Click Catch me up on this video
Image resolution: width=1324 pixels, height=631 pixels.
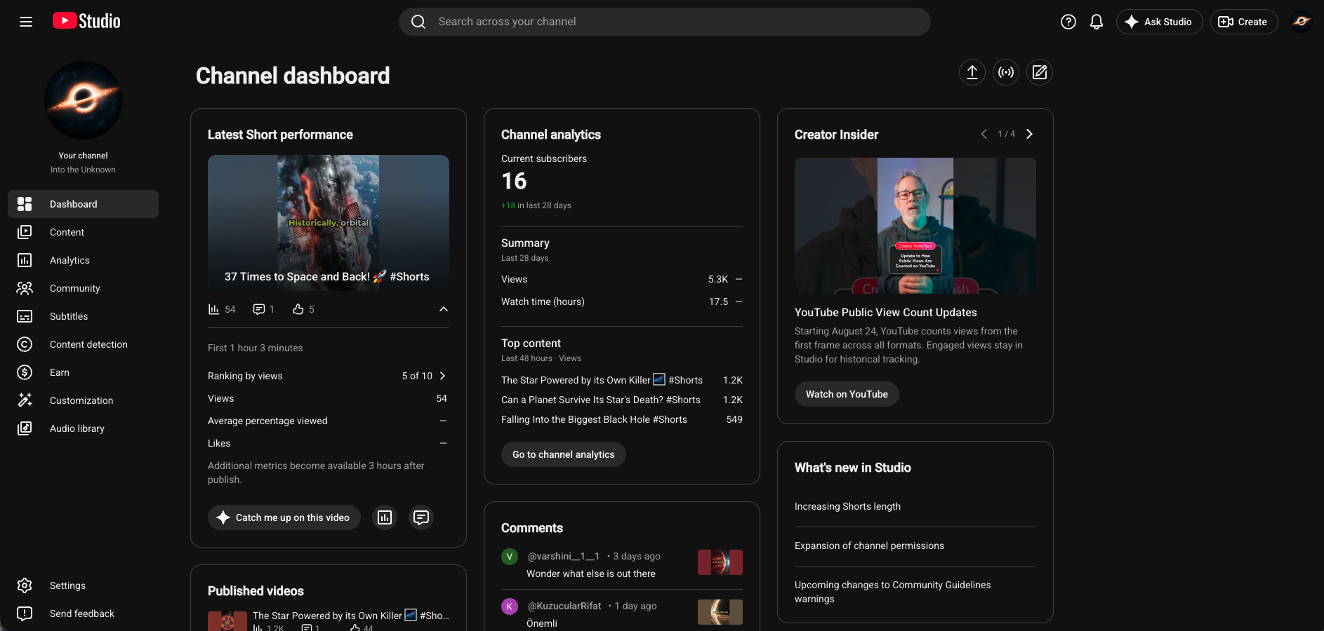(x=284, y=517)
